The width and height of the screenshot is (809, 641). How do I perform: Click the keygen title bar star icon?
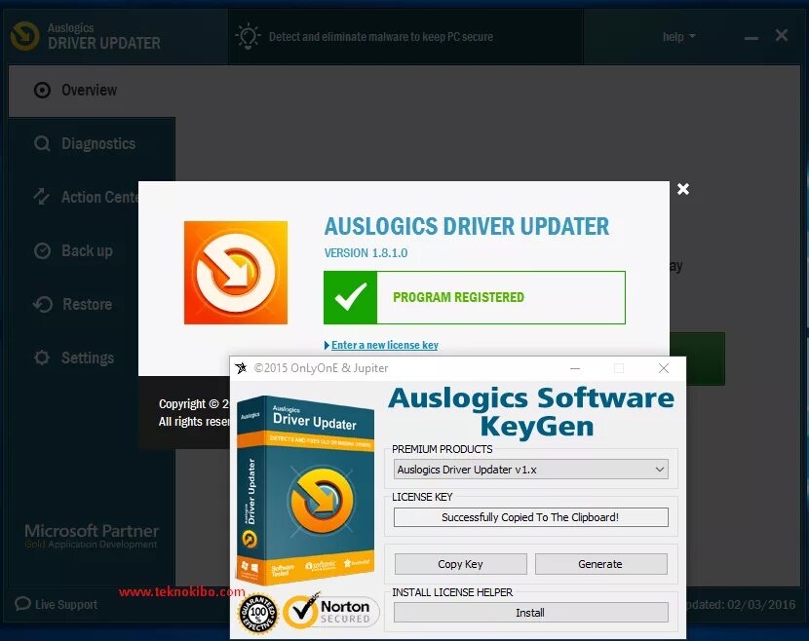click(x=241, y=367)
